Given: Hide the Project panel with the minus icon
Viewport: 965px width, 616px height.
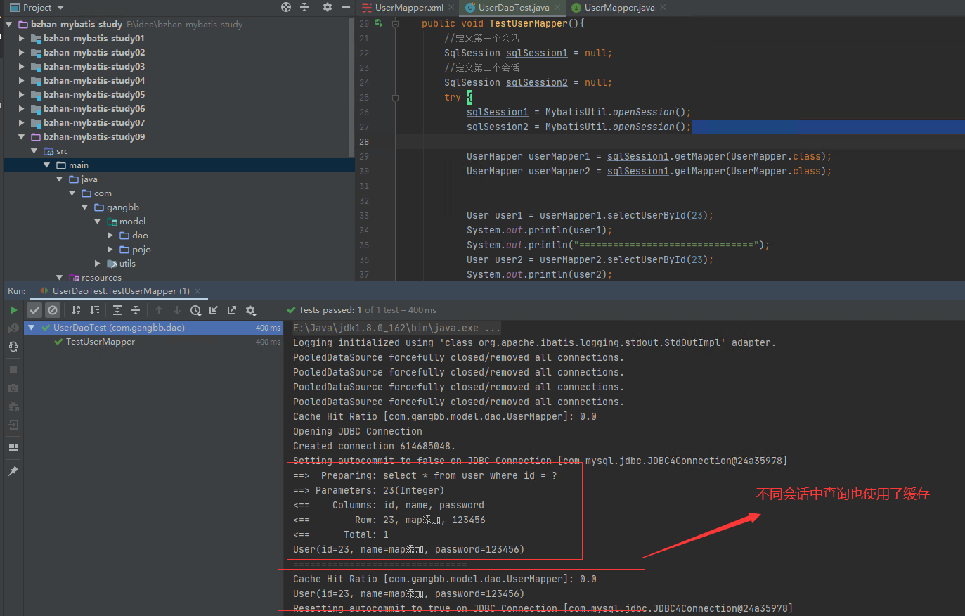Looking at the screenshot, I should pyautogui.click(x=346, y=7).
